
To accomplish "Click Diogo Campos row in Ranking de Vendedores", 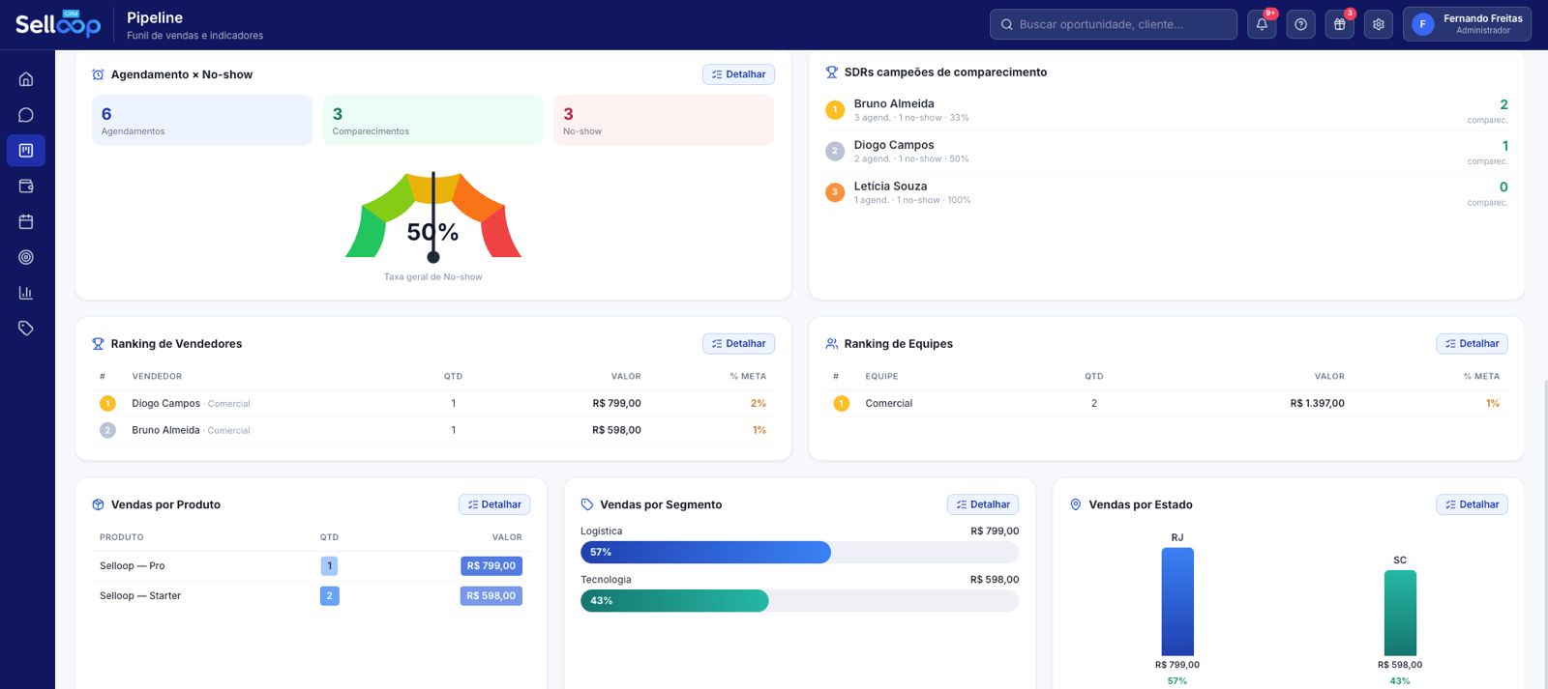I will 432,404.
